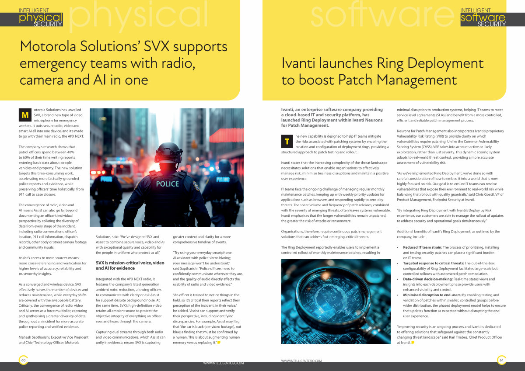Click quote starting "Try using your everyday smartphone"
Viewport: 525px width, 371px height.
click(x=207, y=268)
